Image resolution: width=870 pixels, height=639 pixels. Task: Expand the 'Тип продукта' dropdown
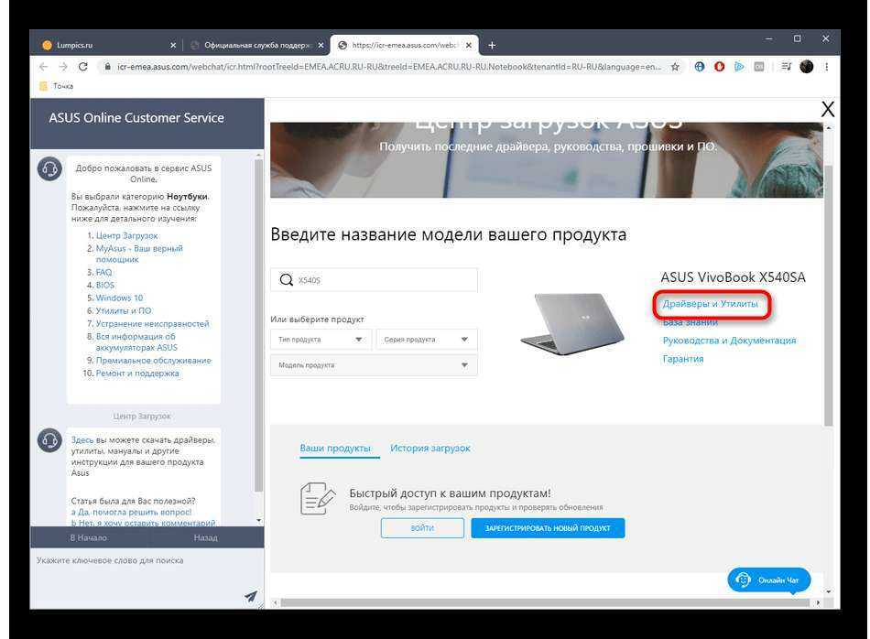(321, 340)
